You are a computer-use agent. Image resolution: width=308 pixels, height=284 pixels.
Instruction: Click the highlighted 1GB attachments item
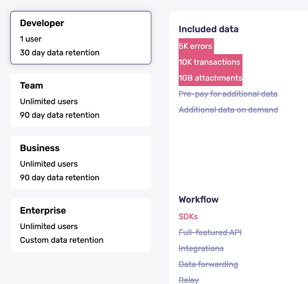[210, 78]
